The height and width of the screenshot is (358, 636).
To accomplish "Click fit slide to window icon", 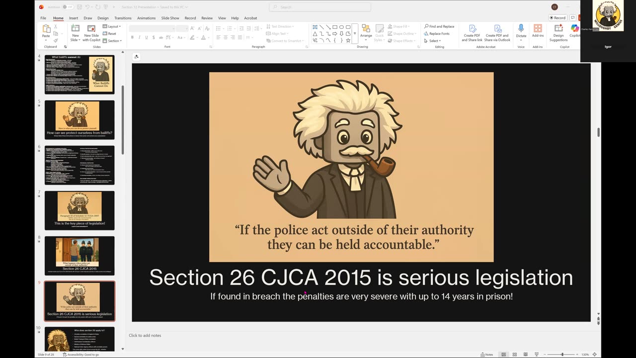I will pos(595,355).
